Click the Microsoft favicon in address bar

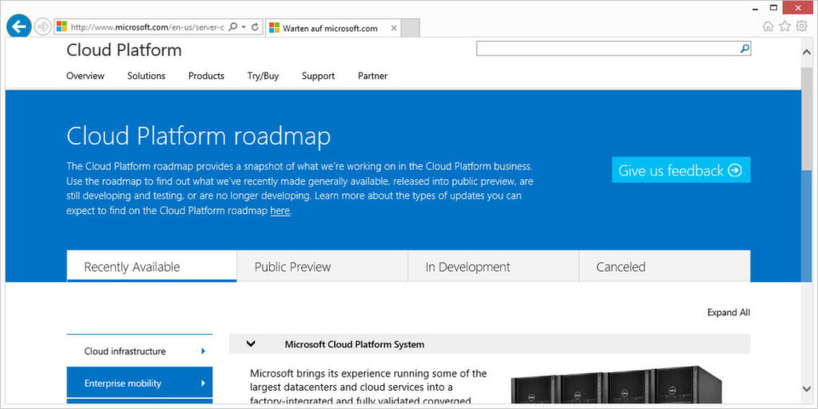(61, 26)
